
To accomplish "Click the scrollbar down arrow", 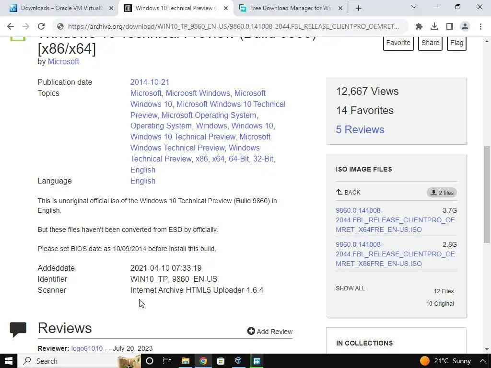I will 487,349.
